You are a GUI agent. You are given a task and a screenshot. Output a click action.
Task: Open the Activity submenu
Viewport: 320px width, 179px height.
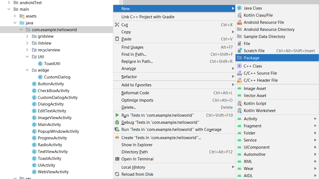pos(250,119)
